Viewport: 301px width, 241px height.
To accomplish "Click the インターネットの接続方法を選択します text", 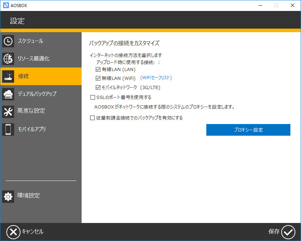I will [x=126, y=55].
